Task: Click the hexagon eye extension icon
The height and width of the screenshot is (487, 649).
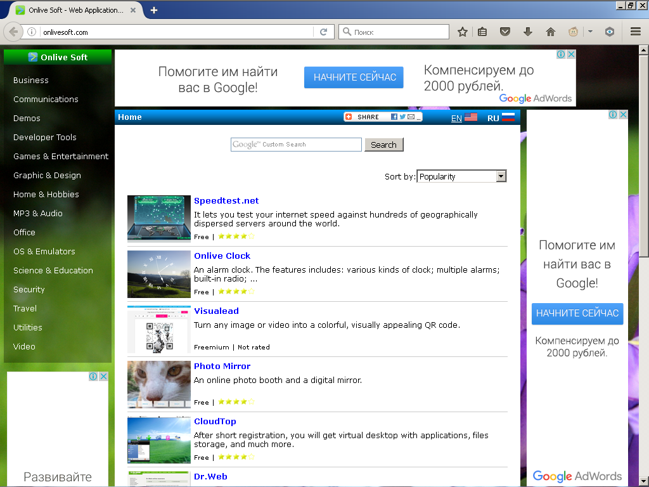Action: (x=609, y=32)
